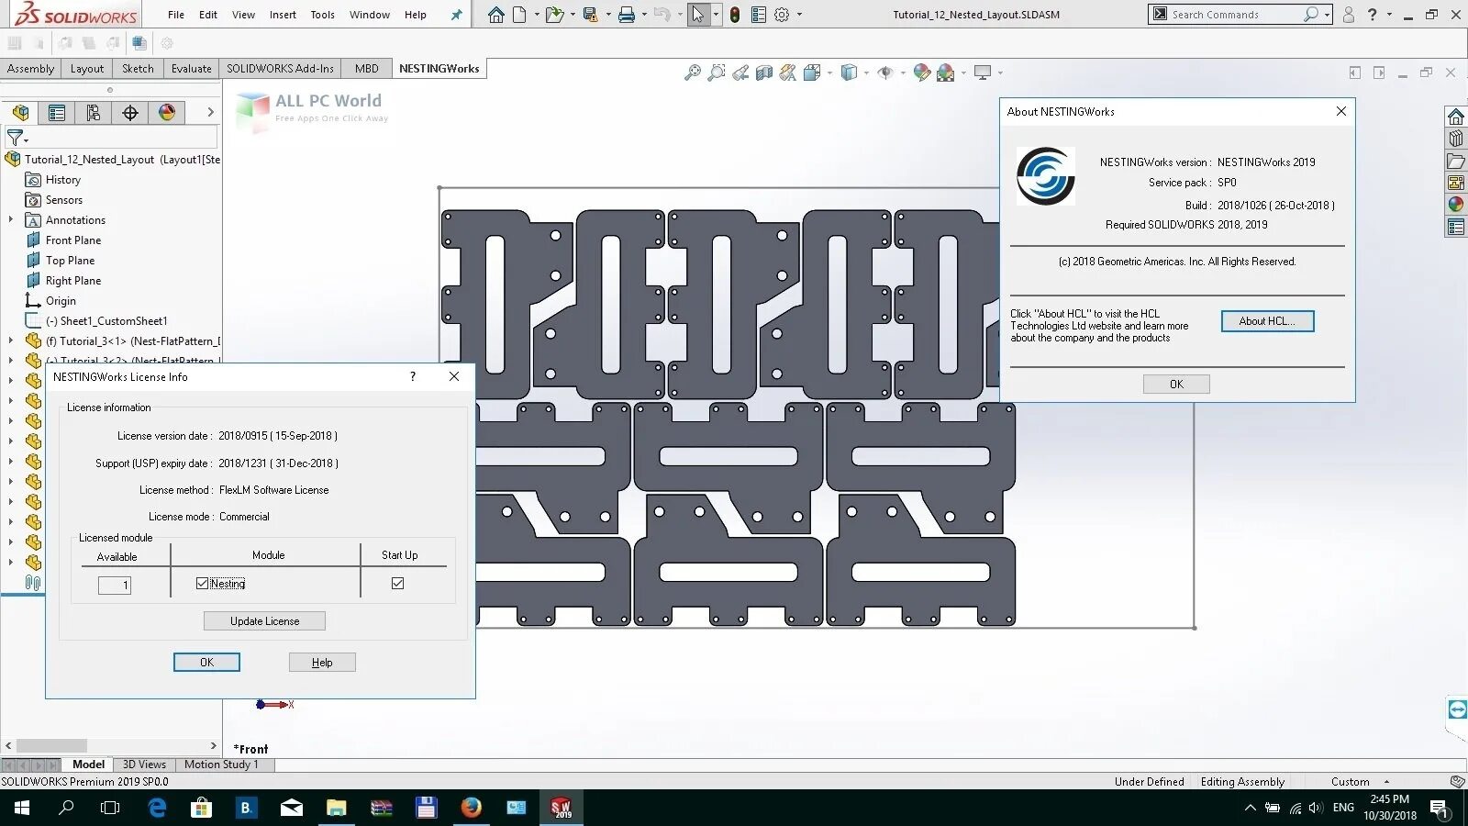Switch to the SOLIDWORKS Add-Ins tab
This screenshot has height=826, width=1468.
point(280,69)
